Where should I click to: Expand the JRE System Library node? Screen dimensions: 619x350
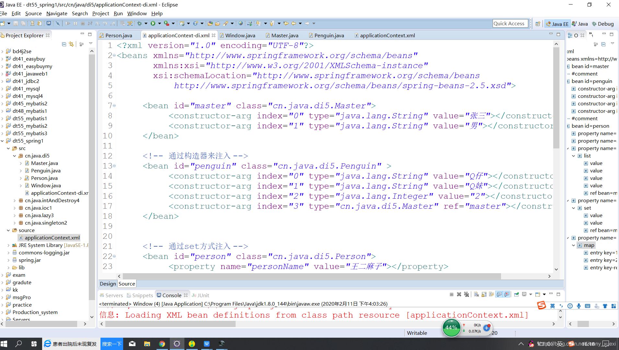coord(8,245)
